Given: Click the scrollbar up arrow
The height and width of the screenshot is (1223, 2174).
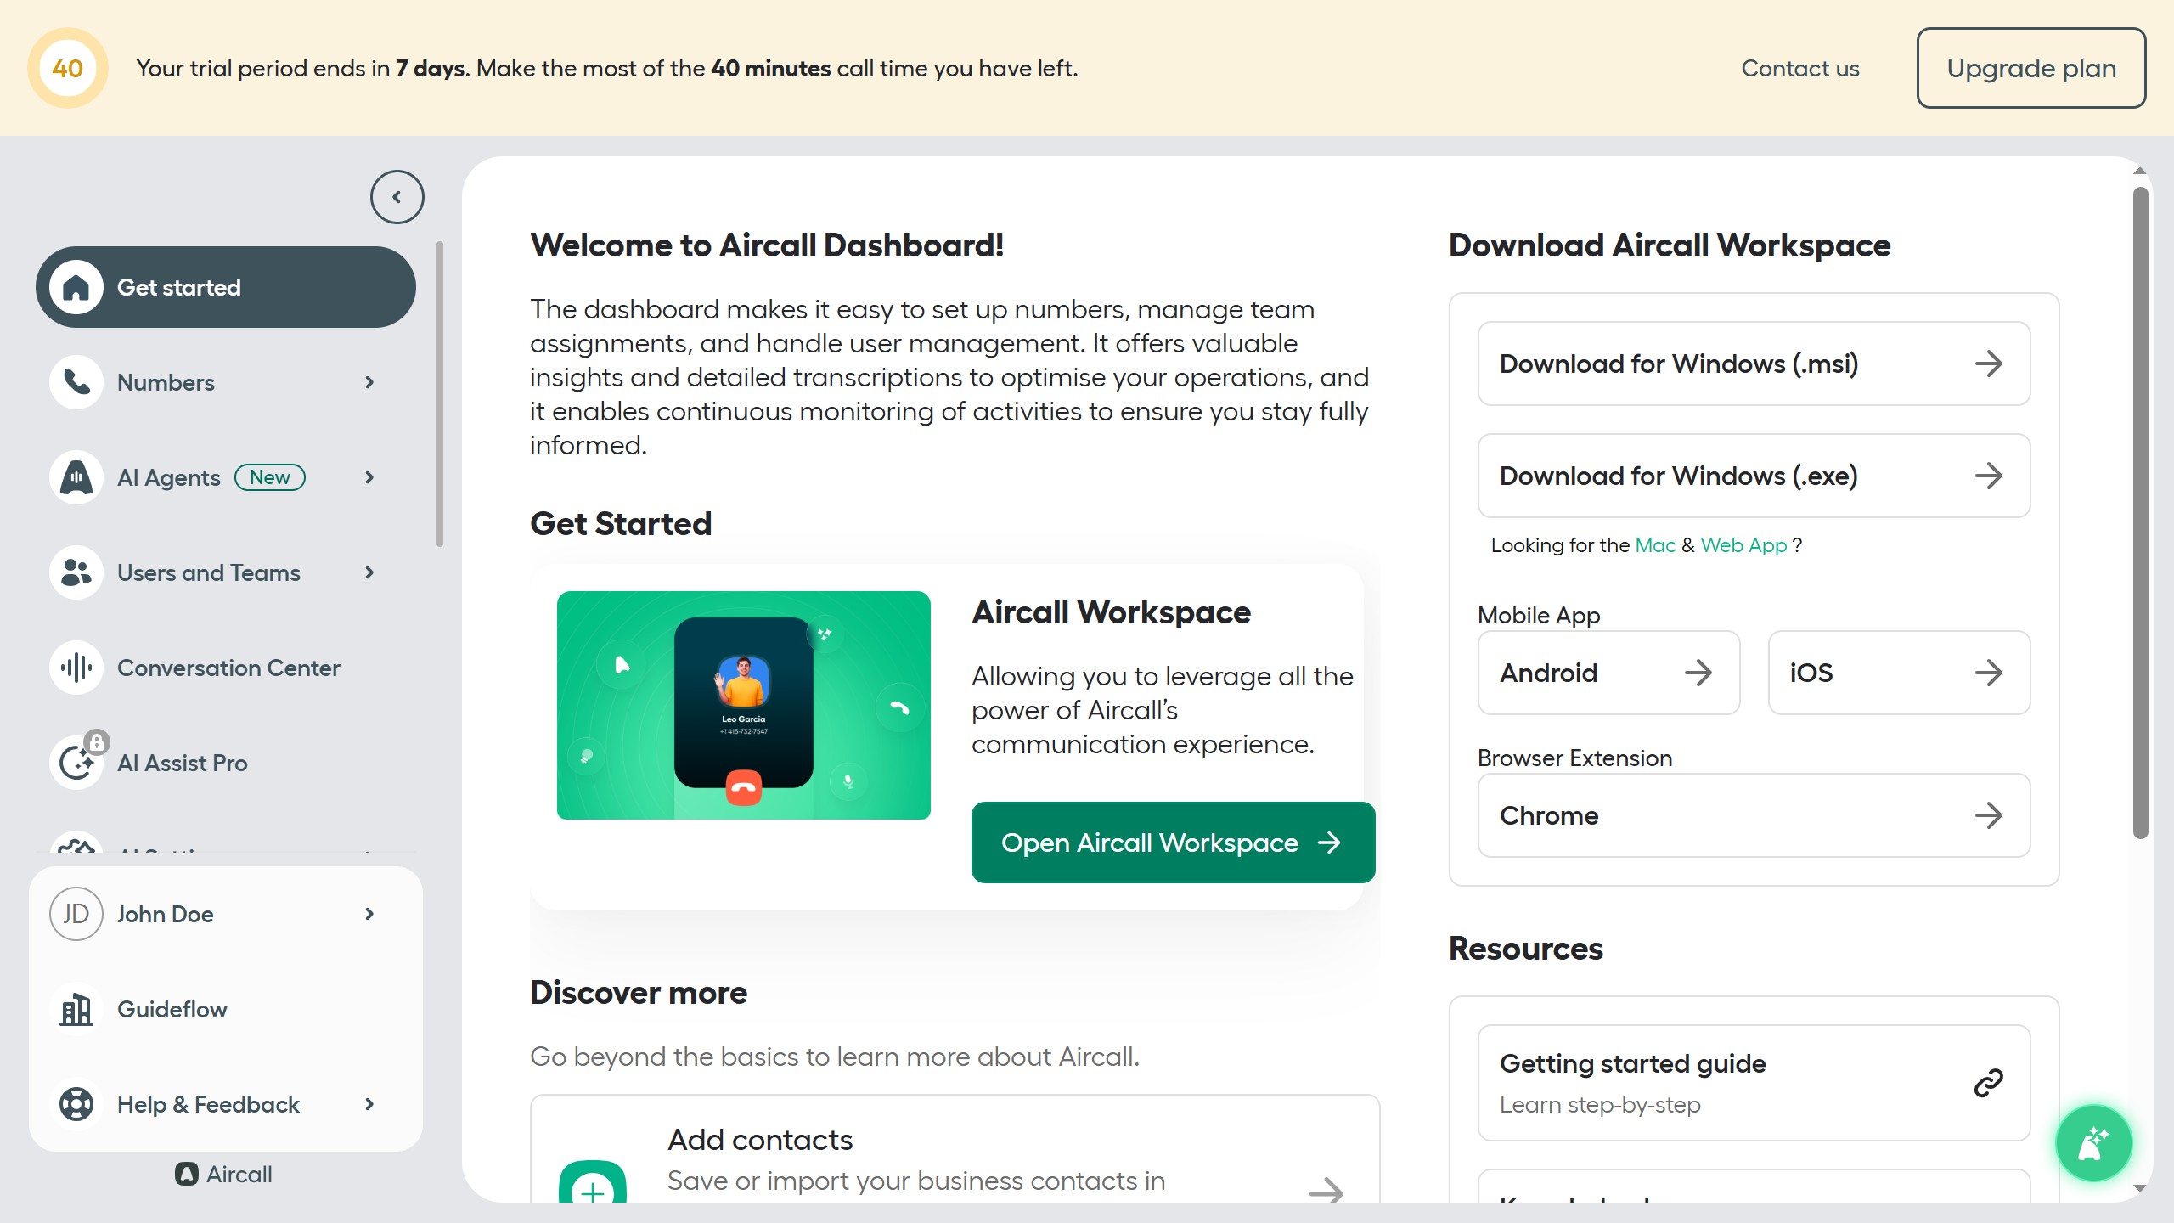Looking at the screenshot, I should pos(2140,171).
